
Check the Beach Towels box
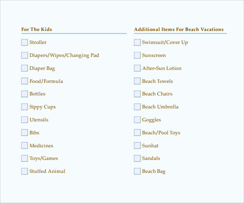coord(137,81)
